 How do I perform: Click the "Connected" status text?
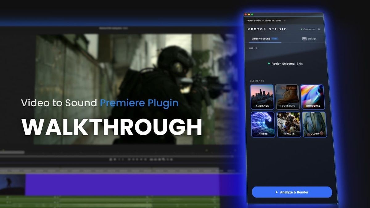[309, 29]
